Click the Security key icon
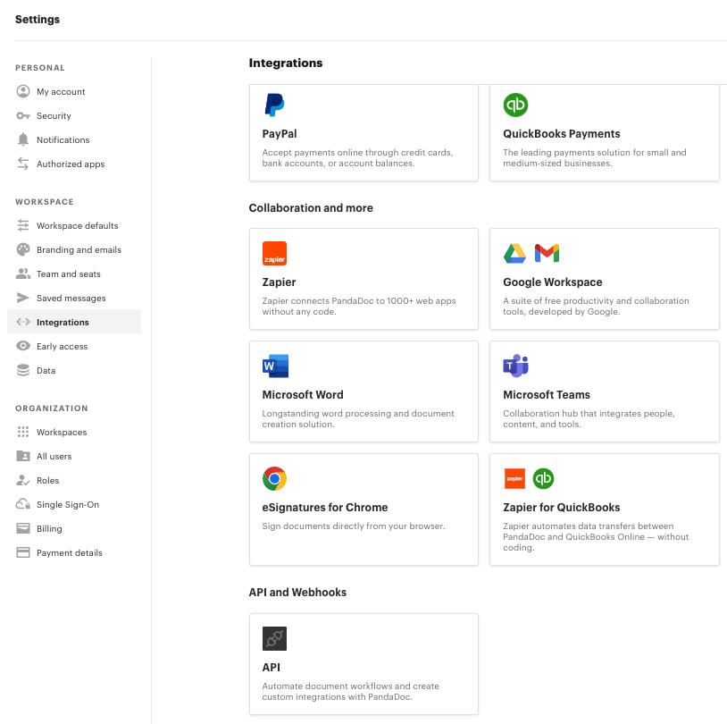Viewport: 727px width, 724px height. [x=23, y=115]
